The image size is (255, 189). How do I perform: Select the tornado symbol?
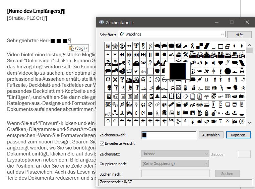pos(164,121)
